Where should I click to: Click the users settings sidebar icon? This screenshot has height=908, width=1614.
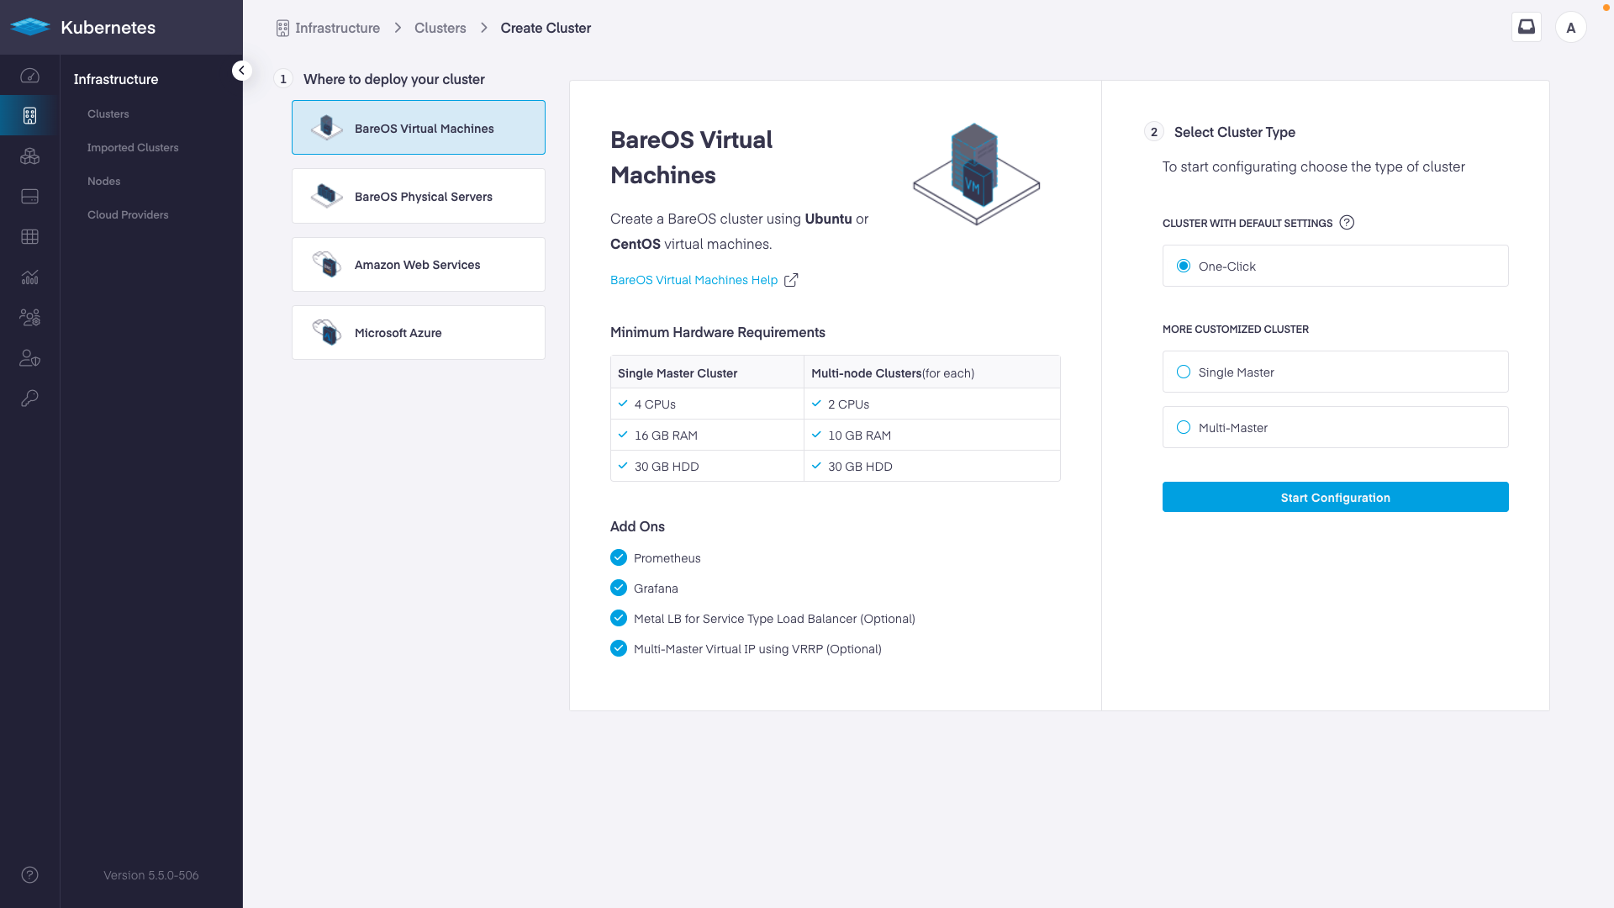(29, 318)
